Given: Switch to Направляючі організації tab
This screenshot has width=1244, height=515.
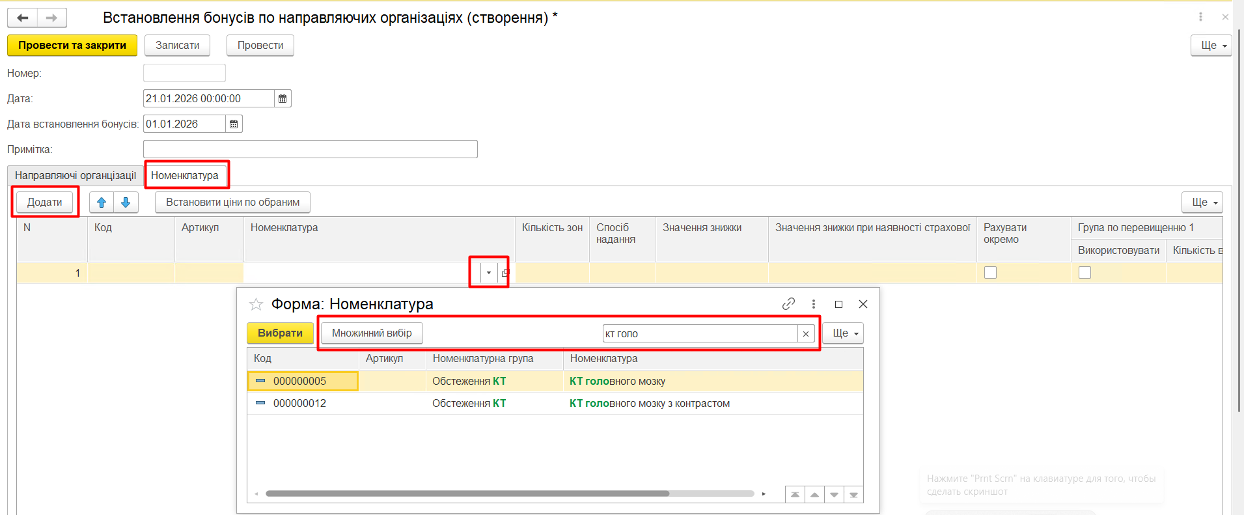Looking at the screenshot, I should click(x=76, y=176).
